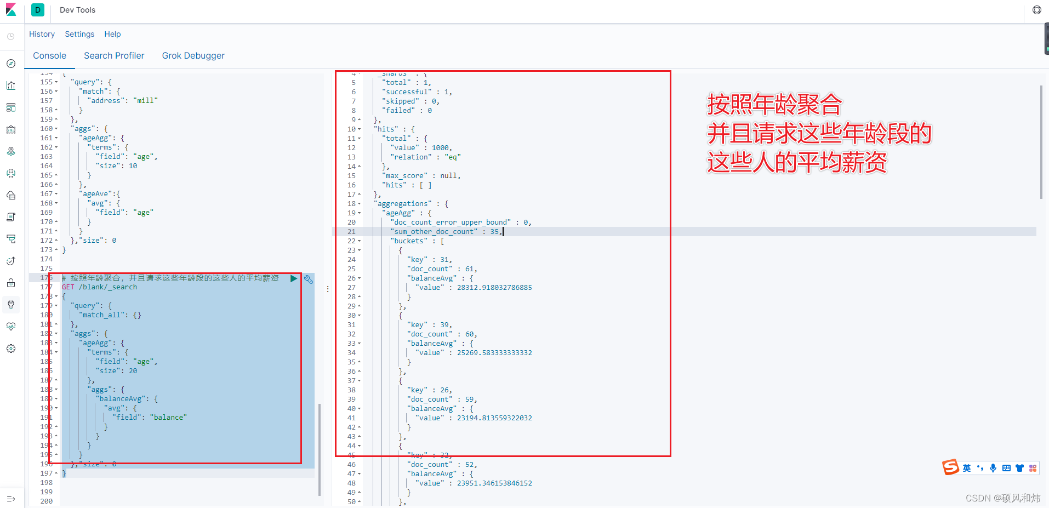
Task: Expand the sidebar with bottom arrow icon
Action: (11, 499)
